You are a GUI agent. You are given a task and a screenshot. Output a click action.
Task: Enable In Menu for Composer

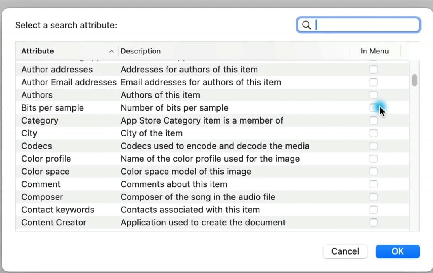(x=373, y=197)
